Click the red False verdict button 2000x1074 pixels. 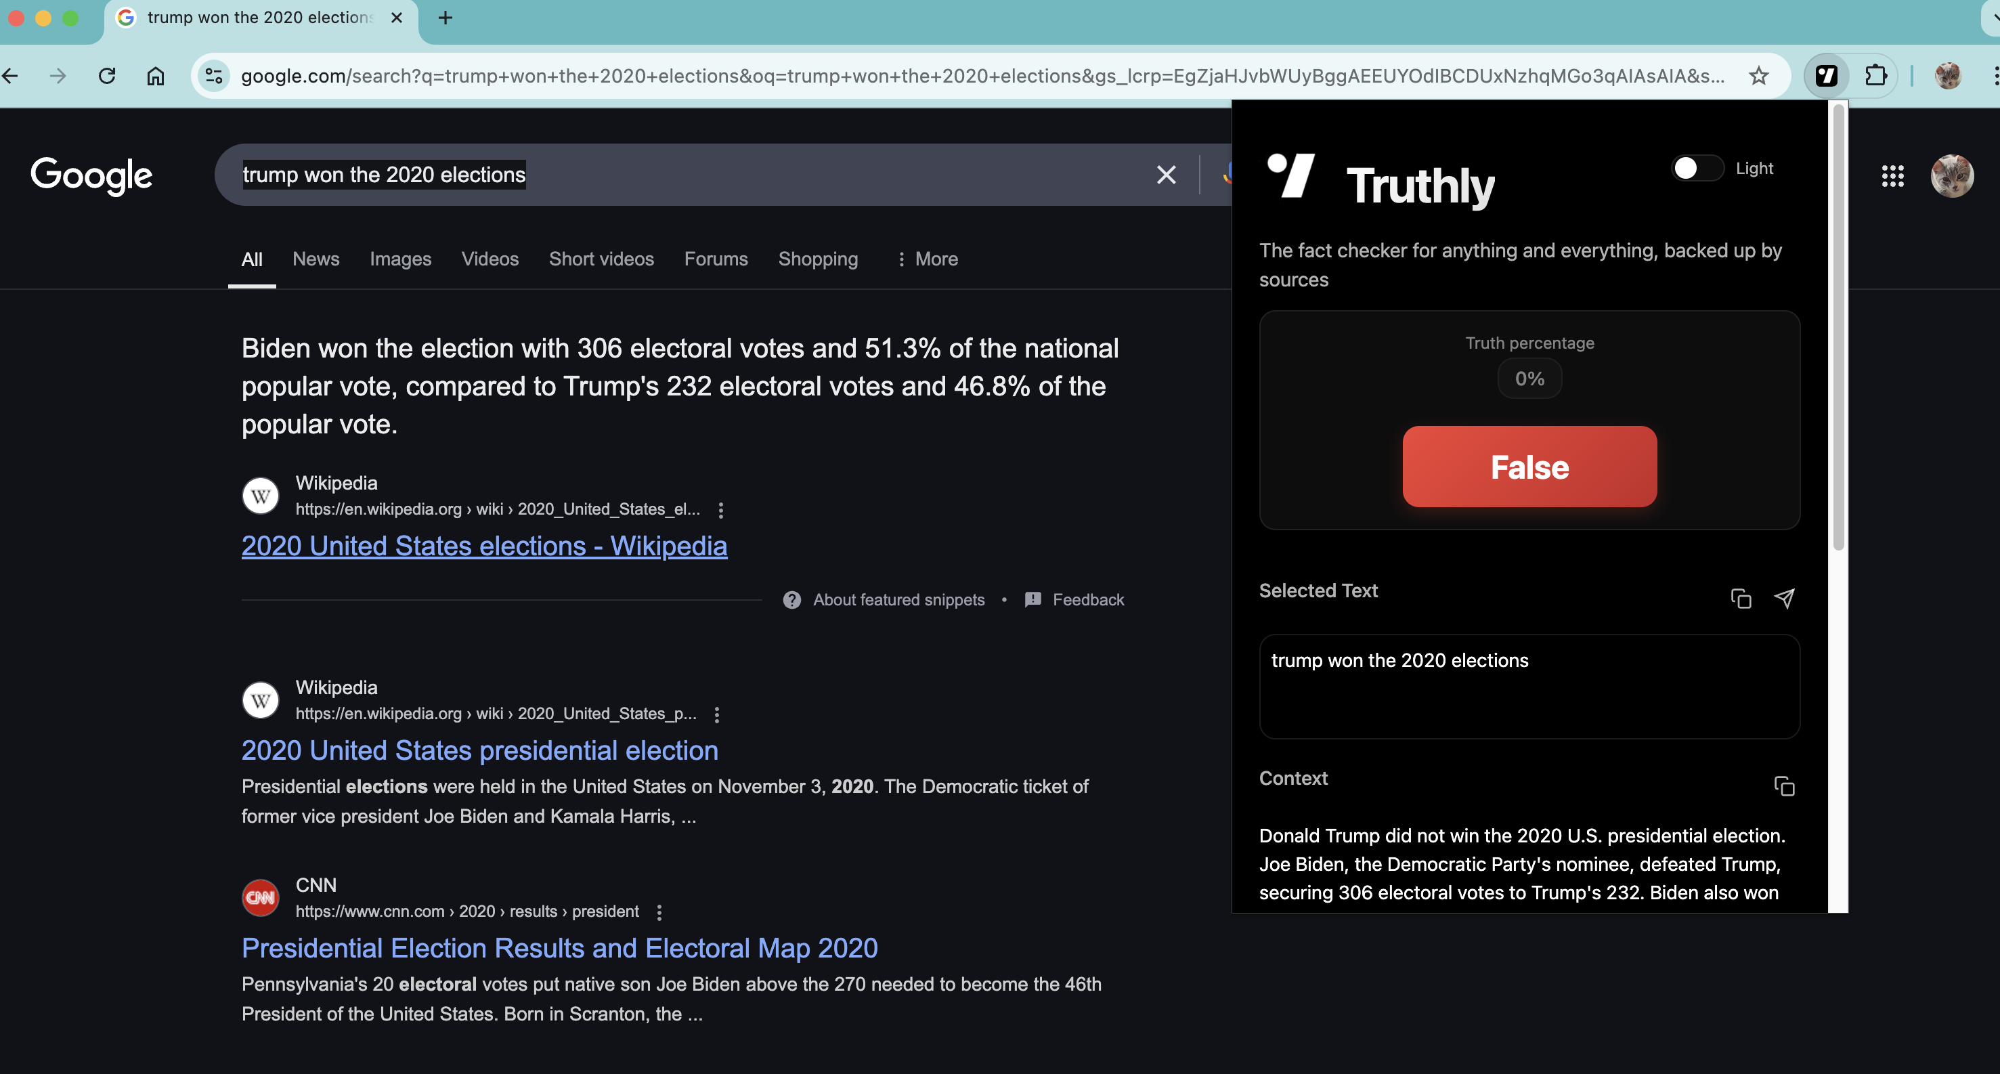pos(1529,467)
